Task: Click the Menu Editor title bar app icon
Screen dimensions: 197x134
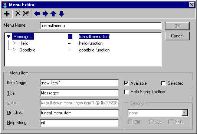Action: 5,5
